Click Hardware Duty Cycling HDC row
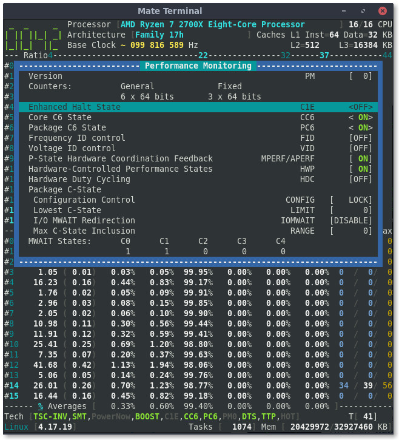The image size is (399, 440). point(198,179)
